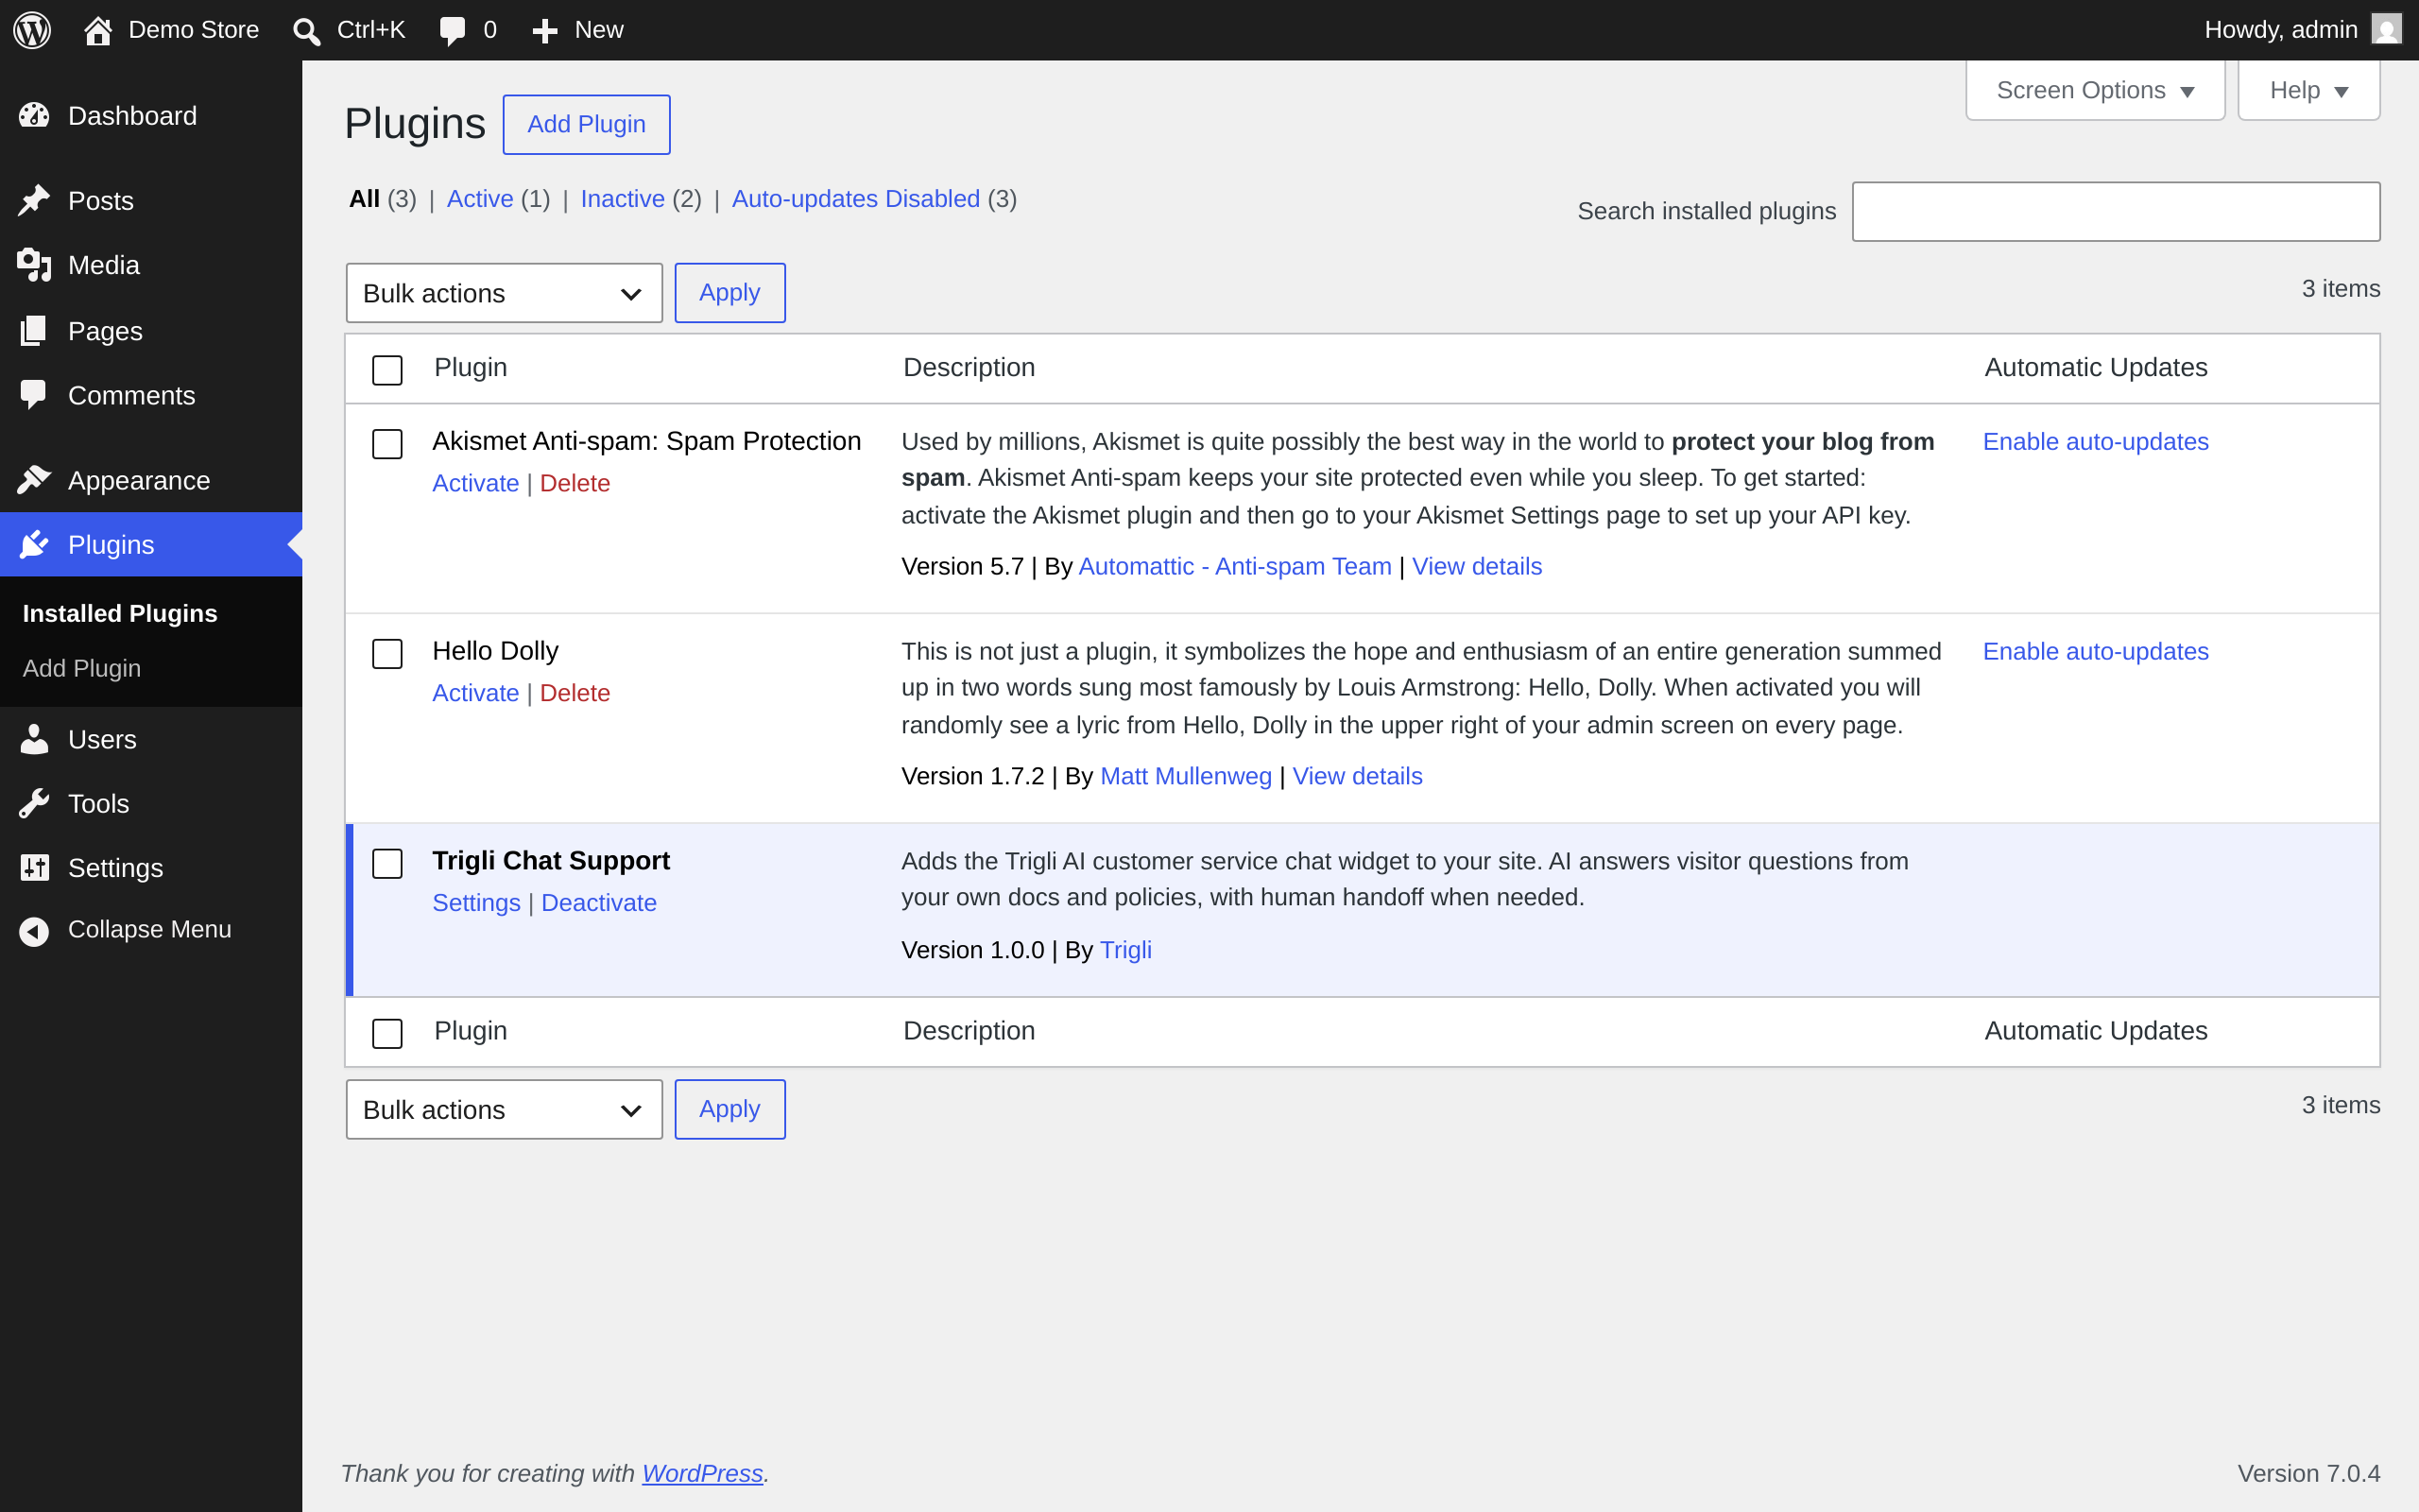
Task: View details of the Hello Dolly plugin
Action: [x=1357, y=777]
